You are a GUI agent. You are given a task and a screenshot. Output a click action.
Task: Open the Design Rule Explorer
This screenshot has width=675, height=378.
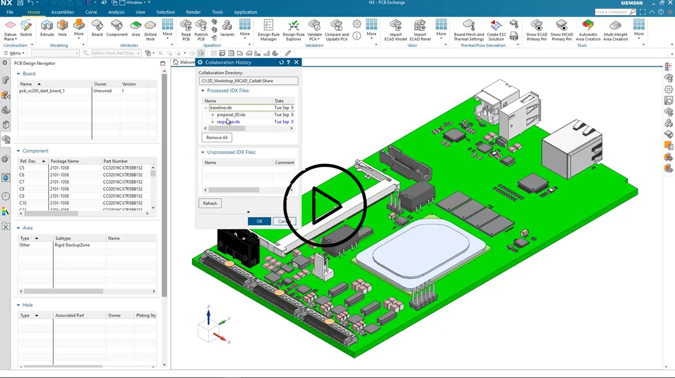pyautogui.click(x=293, y=29)
